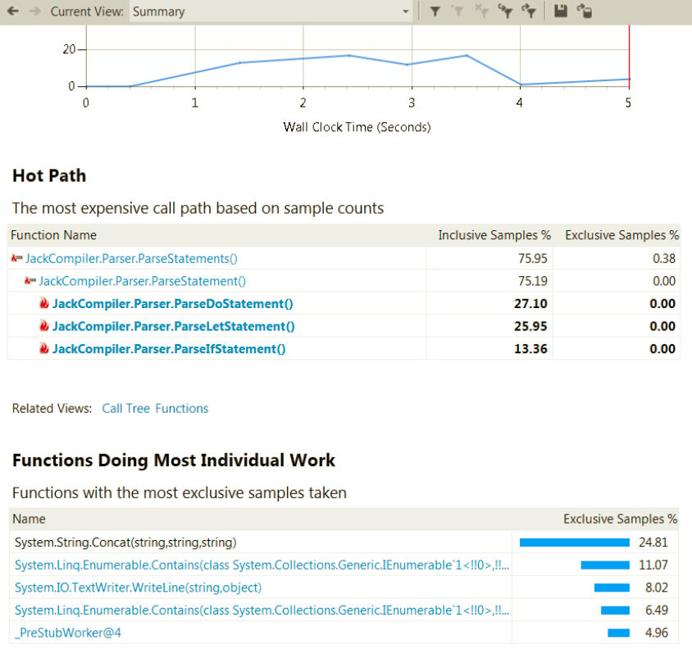Click the save icon in the toolbar

tap(561, 11)
